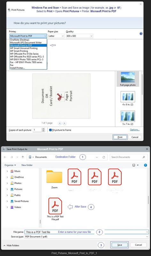This screenshot has width=151, height=256.
Task: Open the Printer dropdown showing Microsoft Print to PDF
Action: tap(28, 36)
